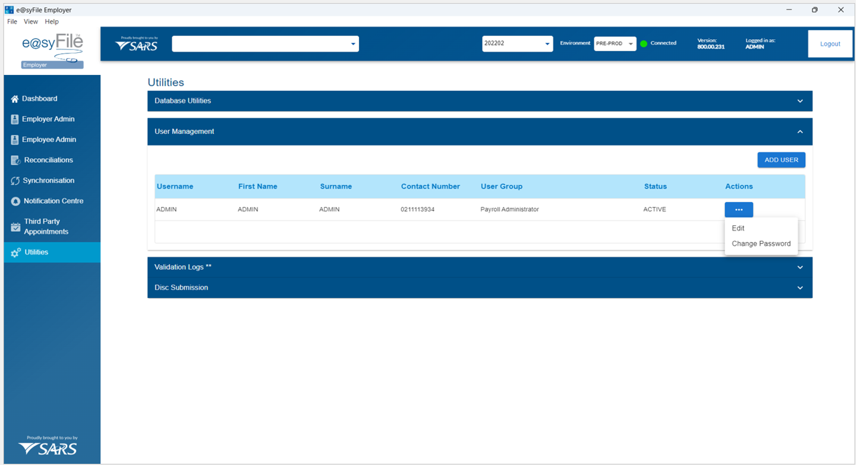Screen dimensions: 857x465
Task: Open the PRE-PROD environment dropdown
Action: (615, 43)
